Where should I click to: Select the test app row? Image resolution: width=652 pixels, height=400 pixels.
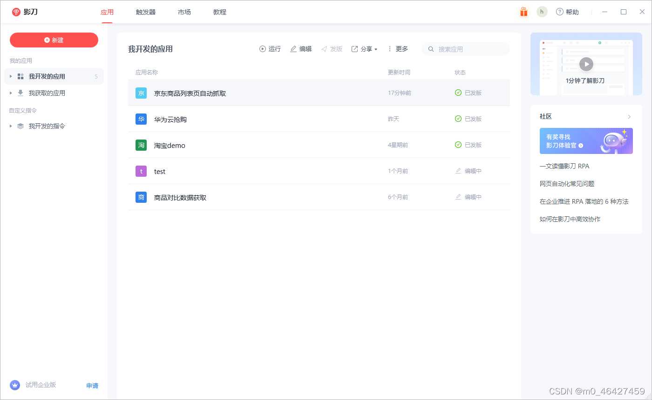click(x=319, y=171)
